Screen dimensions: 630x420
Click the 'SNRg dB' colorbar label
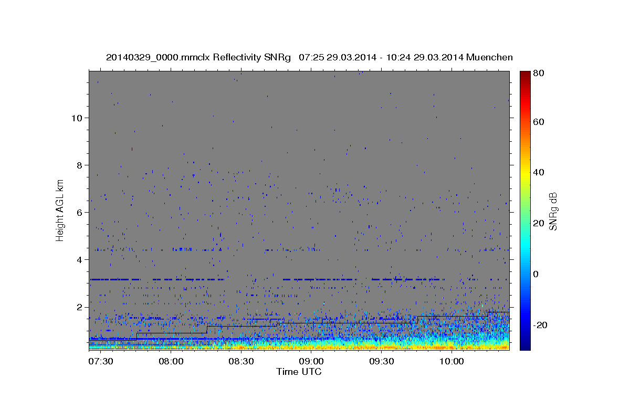[x=553, y=211]
